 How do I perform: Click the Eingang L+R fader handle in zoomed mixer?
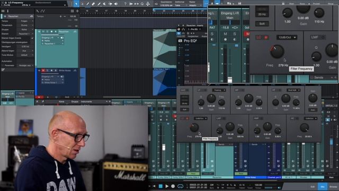point(230,80)
